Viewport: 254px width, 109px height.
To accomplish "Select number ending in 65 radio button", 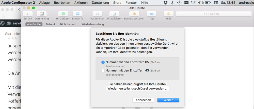I will pyautogui.click(x=103, y=62).
